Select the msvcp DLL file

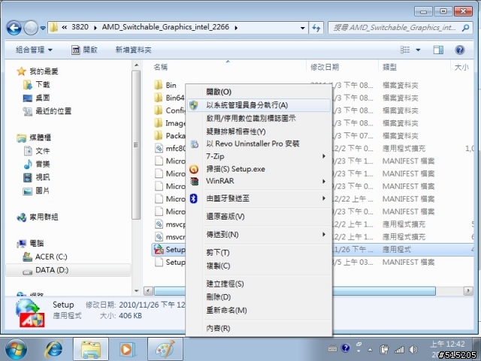point(169,224)
